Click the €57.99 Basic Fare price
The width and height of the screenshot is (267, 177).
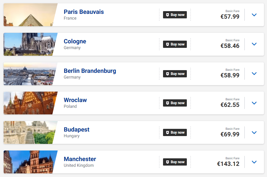[x=230, y=17]
